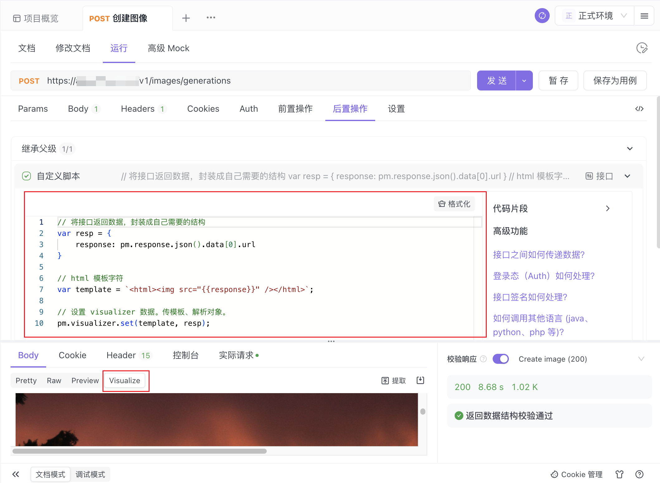
Task: Switch to the Visualize response view
Action: tap(124, 380)
